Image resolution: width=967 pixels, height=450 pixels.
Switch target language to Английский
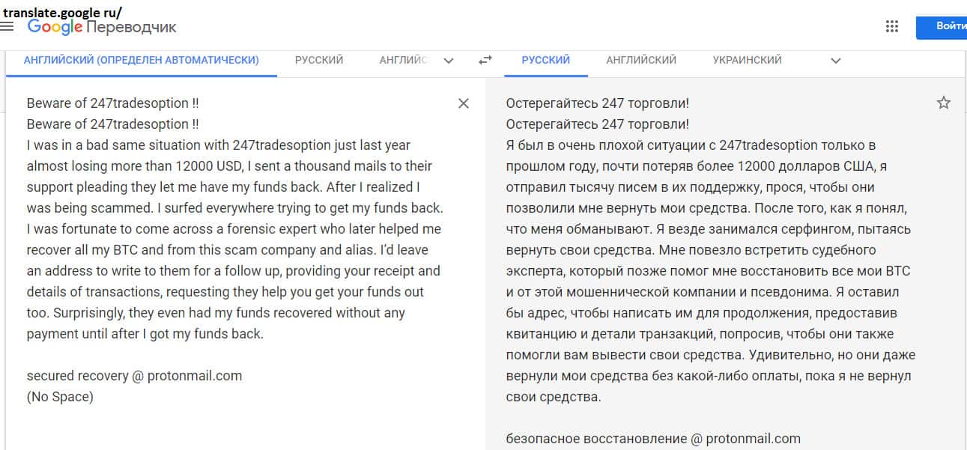click(x=641, y=60)
